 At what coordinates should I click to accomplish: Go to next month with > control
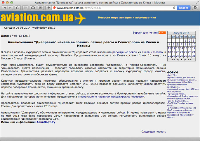click(x=185, y=60)
